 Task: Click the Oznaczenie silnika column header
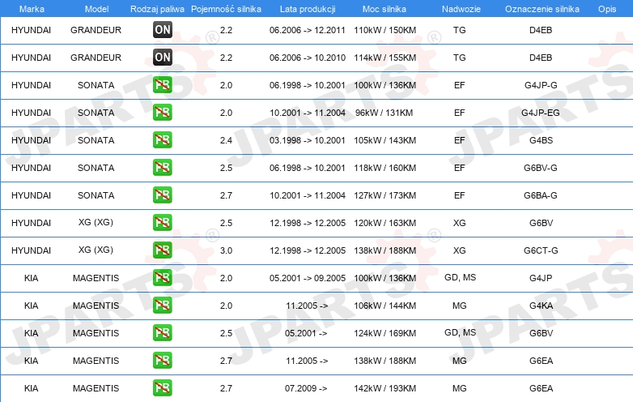(x=542, y=9)
